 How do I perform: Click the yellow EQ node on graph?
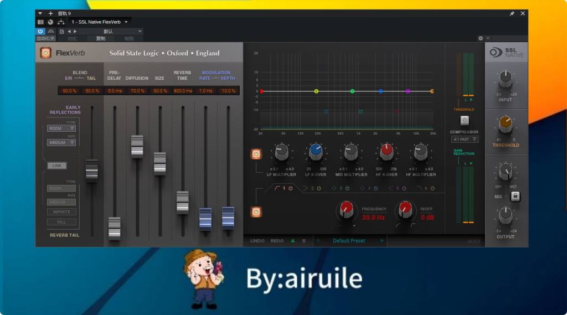tap(316, 91)
